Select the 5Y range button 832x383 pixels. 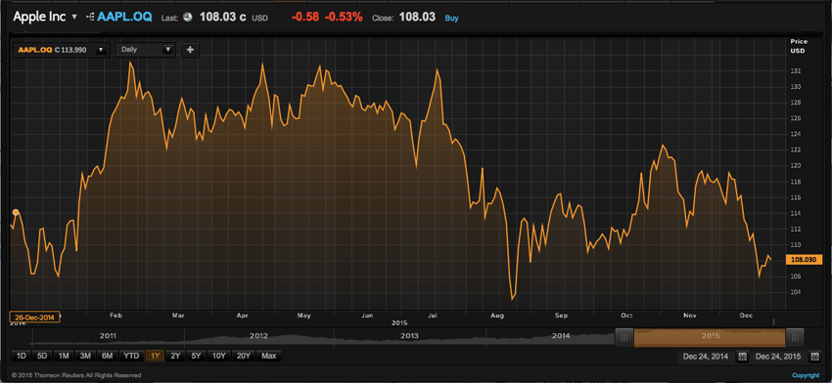[197, 356]
